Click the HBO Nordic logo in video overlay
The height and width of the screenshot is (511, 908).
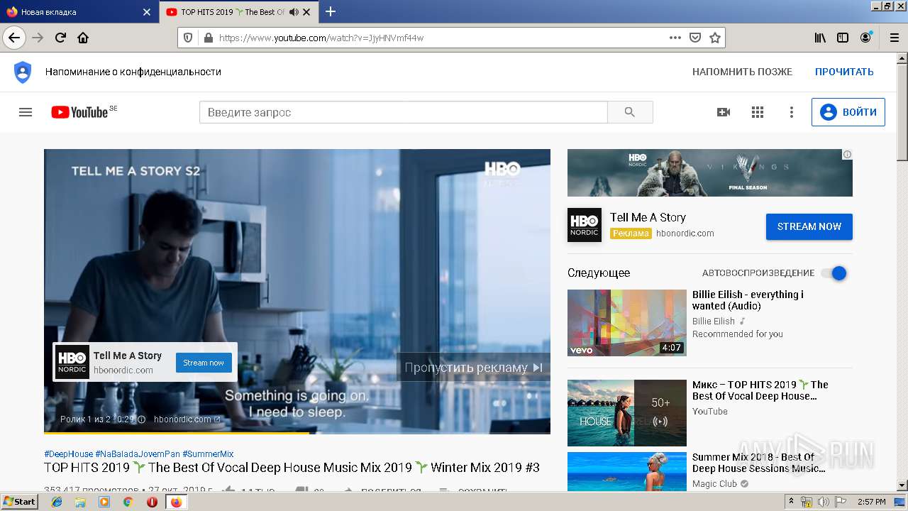pos(72,362)
